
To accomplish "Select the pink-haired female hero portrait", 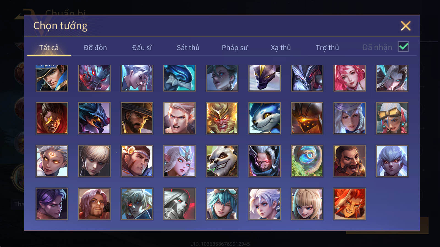I will (350, 78).
